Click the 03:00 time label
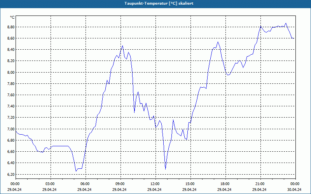Image resolution: width=311 pixels, height=194 pixels. coord(51,184)
